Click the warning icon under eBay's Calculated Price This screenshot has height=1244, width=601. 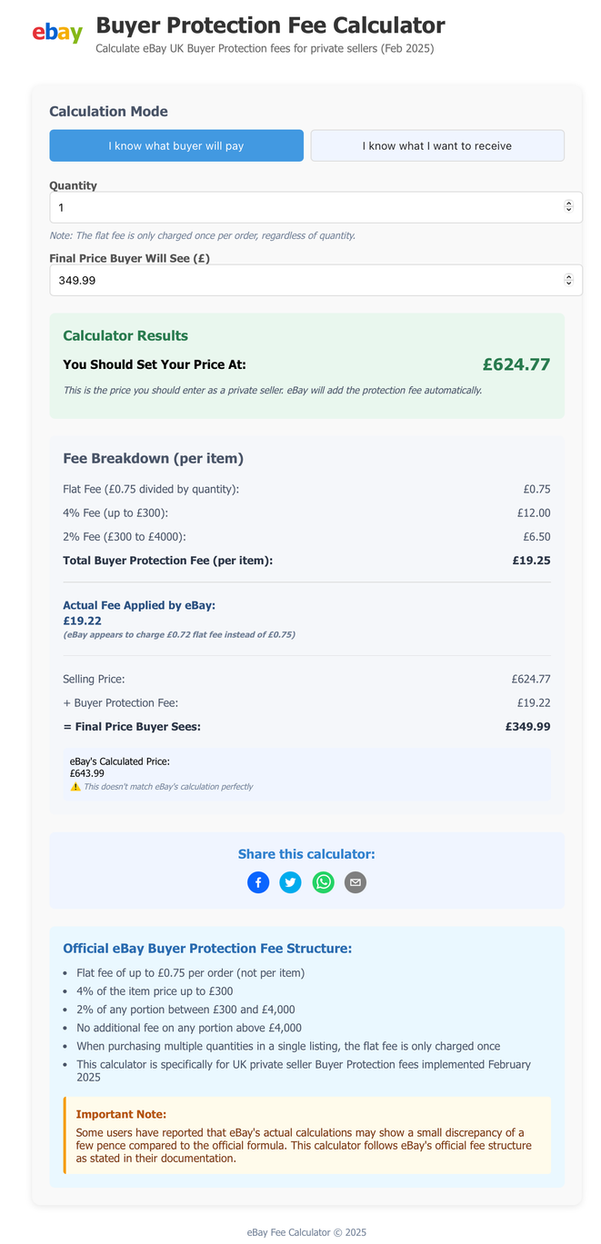click(x=75, y=786)
